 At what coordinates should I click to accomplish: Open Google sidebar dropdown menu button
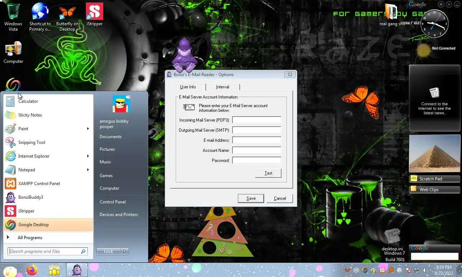coord(449,4)
